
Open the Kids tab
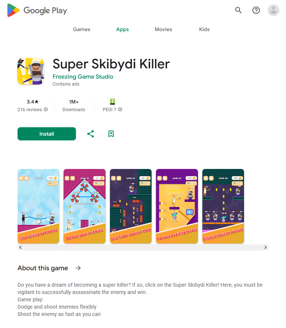(204, 29)
